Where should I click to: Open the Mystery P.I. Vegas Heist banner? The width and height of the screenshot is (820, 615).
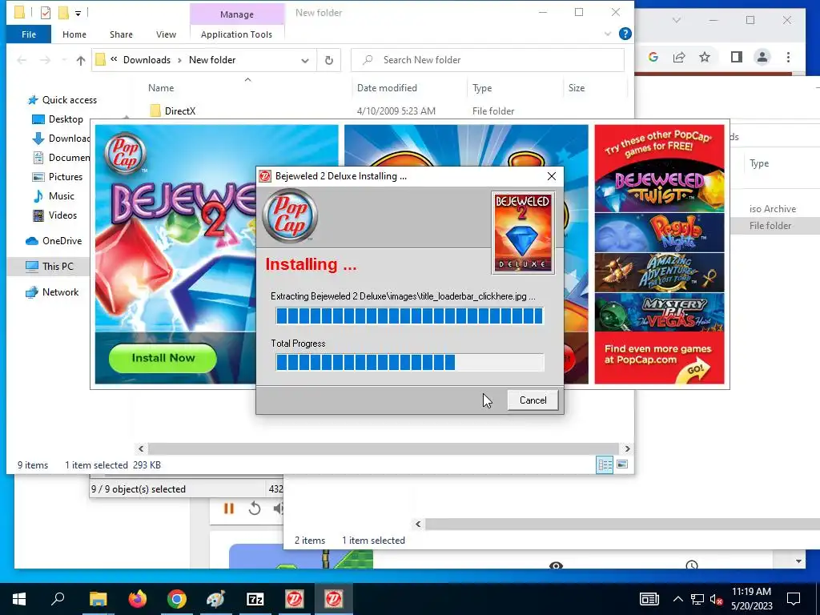click(659, 312)
